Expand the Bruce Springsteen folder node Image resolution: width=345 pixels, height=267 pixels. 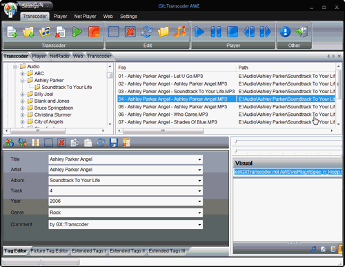[22, 108]
